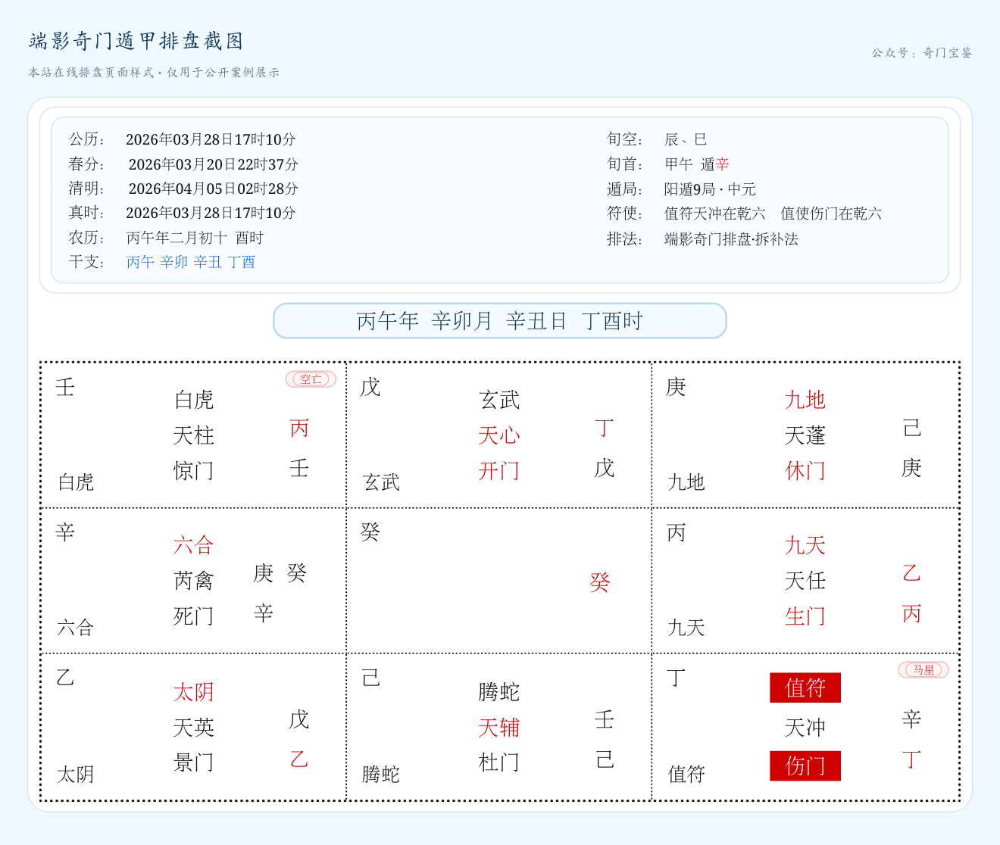Click 腾蛇 directly above 天辅
The image size is (1000, 845).
[499, 692]
